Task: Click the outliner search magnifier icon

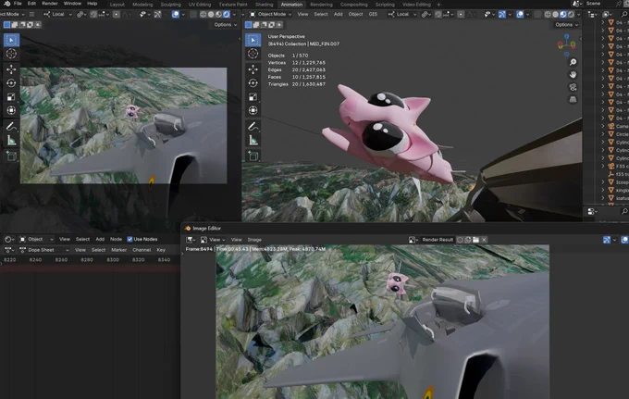Action: 624,14
